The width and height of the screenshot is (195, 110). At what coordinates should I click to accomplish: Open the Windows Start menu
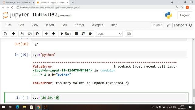click(3, 107)
